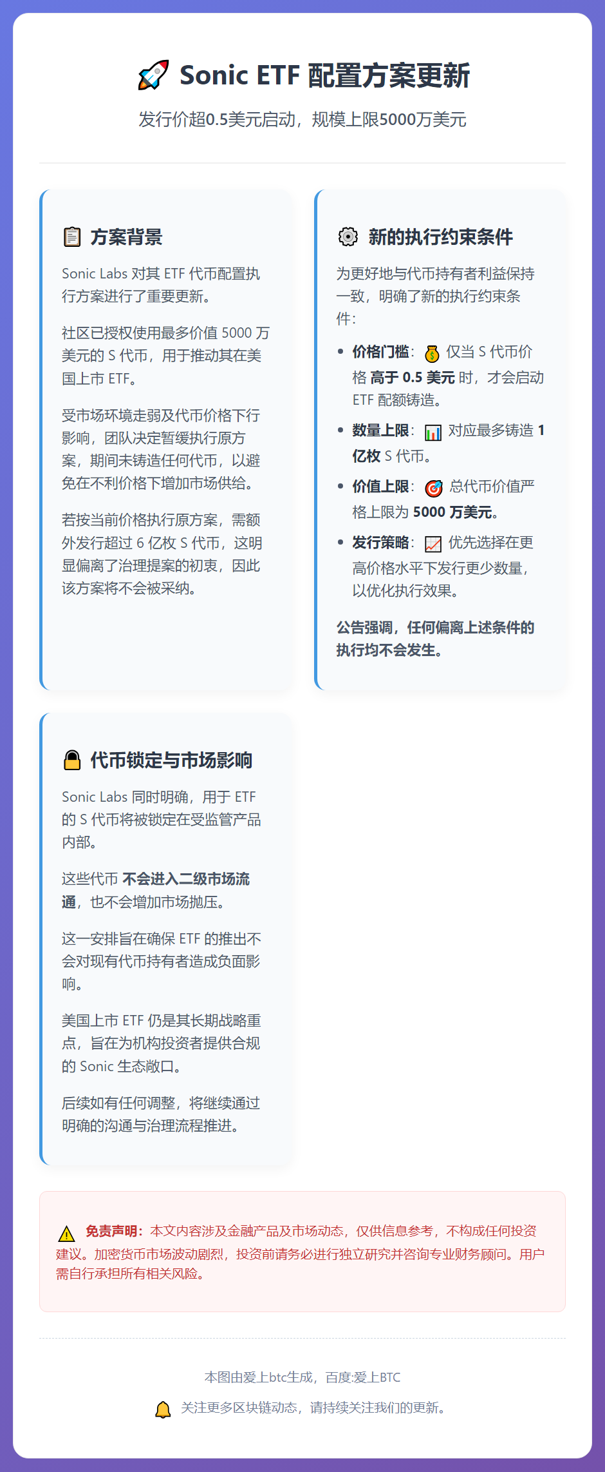Click the money bag icon after 价格门槛
Viewport: 605px width, 1472px height.
[x=433, y=353]
